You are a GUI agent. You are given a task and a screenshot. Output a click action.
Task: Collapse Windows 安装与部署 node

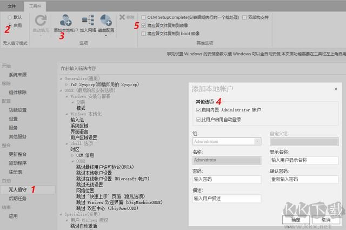pyautogui.click(x=66, y=96)
